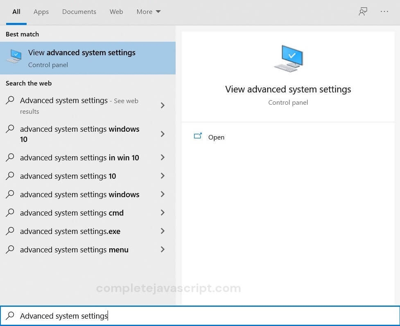Image resolution: width=400 pixels, height=326 pixels.
Task: Click magnifier icon beside 'advanced system settings windows'
Action: point(10,194)
